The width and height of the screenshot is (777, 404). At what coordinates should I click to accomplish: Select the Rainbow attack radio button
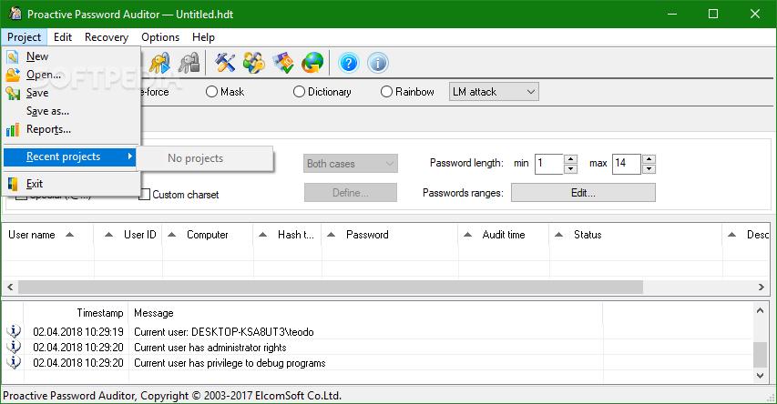(386, 92)
